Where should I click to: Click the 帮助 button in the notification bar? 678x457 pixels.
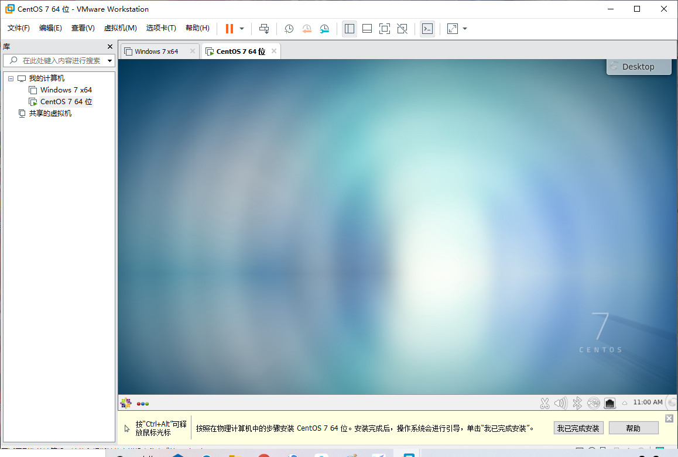(634, 428)
